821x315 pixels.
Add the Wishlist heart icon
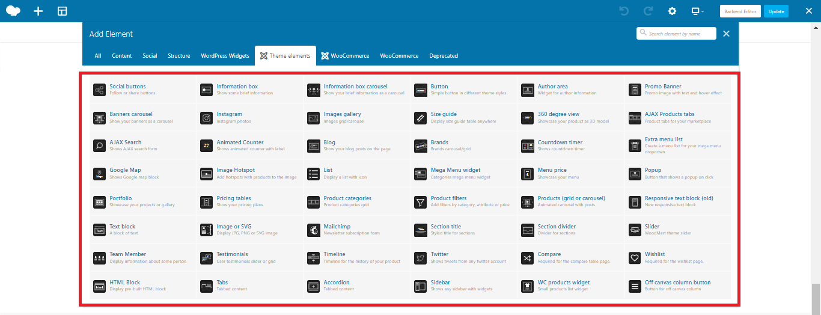tap(634, 258)
